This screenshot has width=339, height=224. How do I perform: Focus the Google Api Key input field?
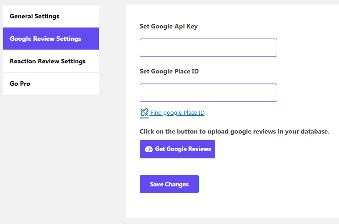[208, 48]
